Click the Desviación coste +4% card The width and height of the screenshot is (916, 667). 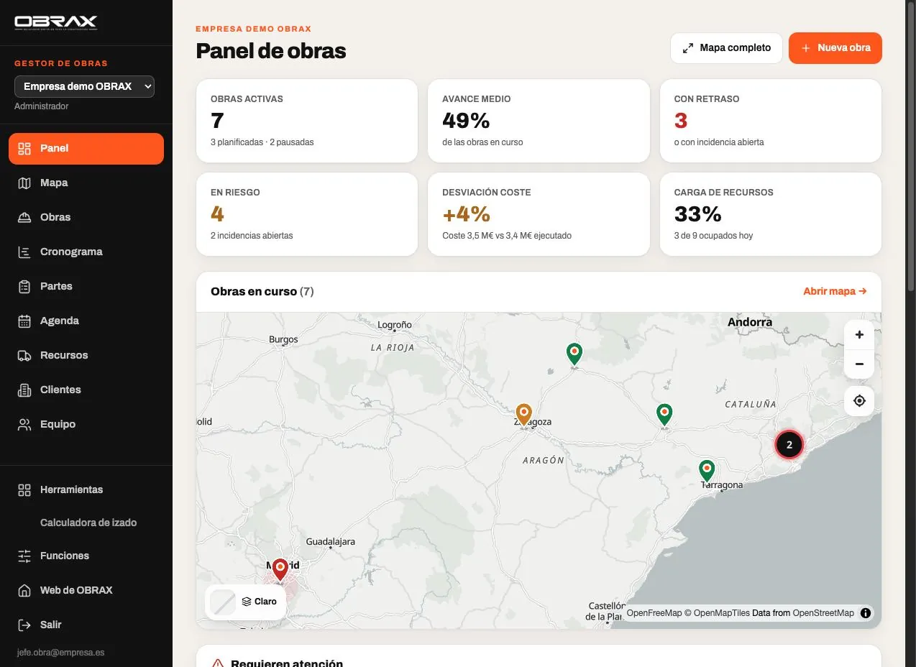539,214
